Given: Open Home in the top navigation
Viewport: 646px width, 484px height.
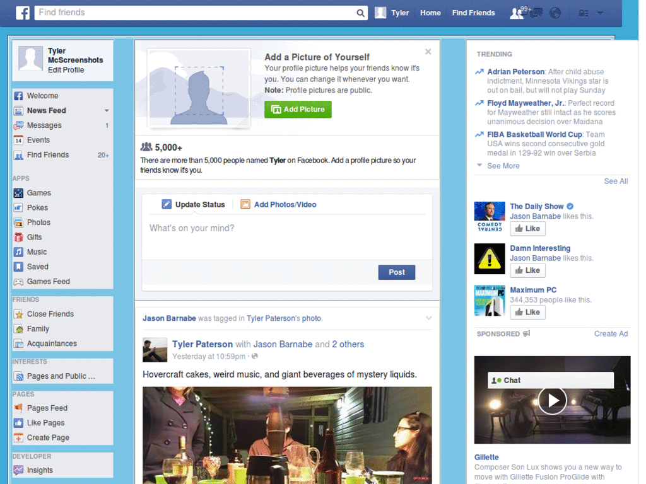Looking at the screenshot, I should click(430, 13).
